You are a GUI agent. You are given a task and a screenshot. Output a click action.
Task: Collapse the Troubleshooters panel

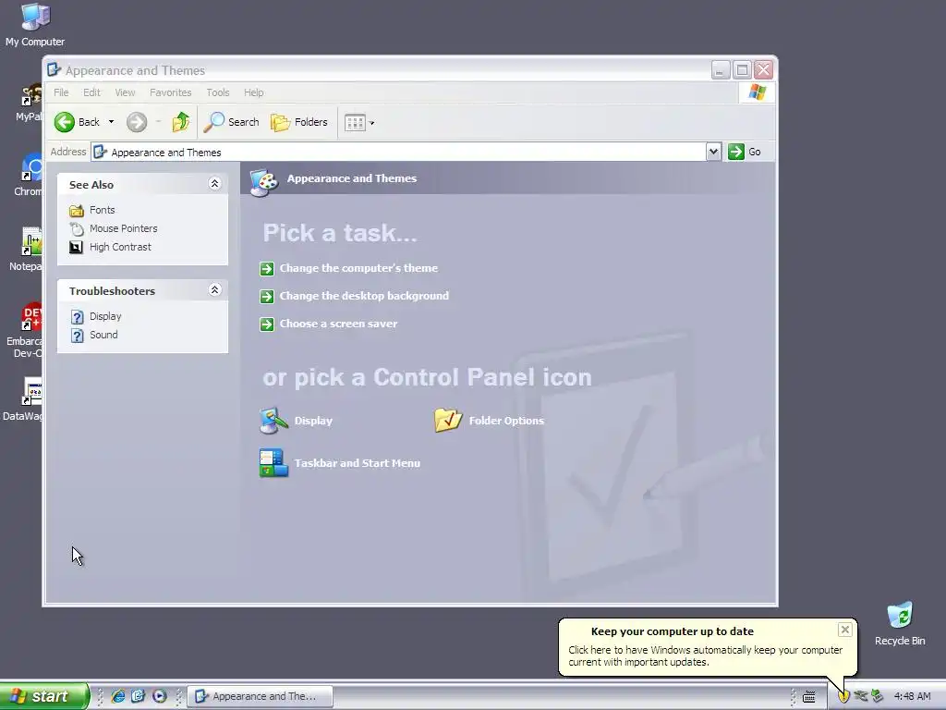pyautogui.click(x=214, y=289)
